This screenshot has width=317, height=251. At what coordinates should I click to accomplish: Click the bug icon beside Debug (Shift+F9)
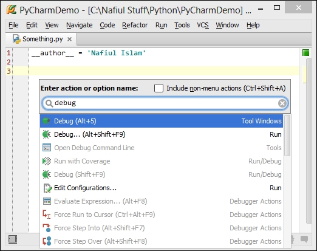tap(47, 174)
